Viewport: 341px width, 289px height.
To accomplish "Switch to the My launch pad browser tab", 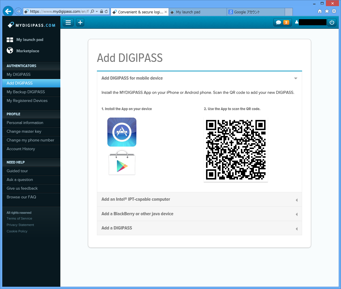I will pos(197,12).
